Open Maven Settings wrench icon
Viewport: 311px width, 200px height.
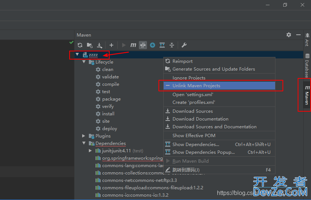pos(184,45)
